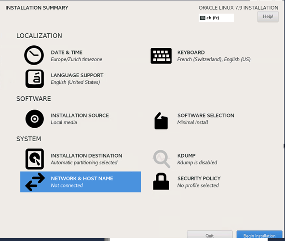285x241 pixels.
Task: Click the SOFTWARE SELECTION heading
Action: (206, 115)
